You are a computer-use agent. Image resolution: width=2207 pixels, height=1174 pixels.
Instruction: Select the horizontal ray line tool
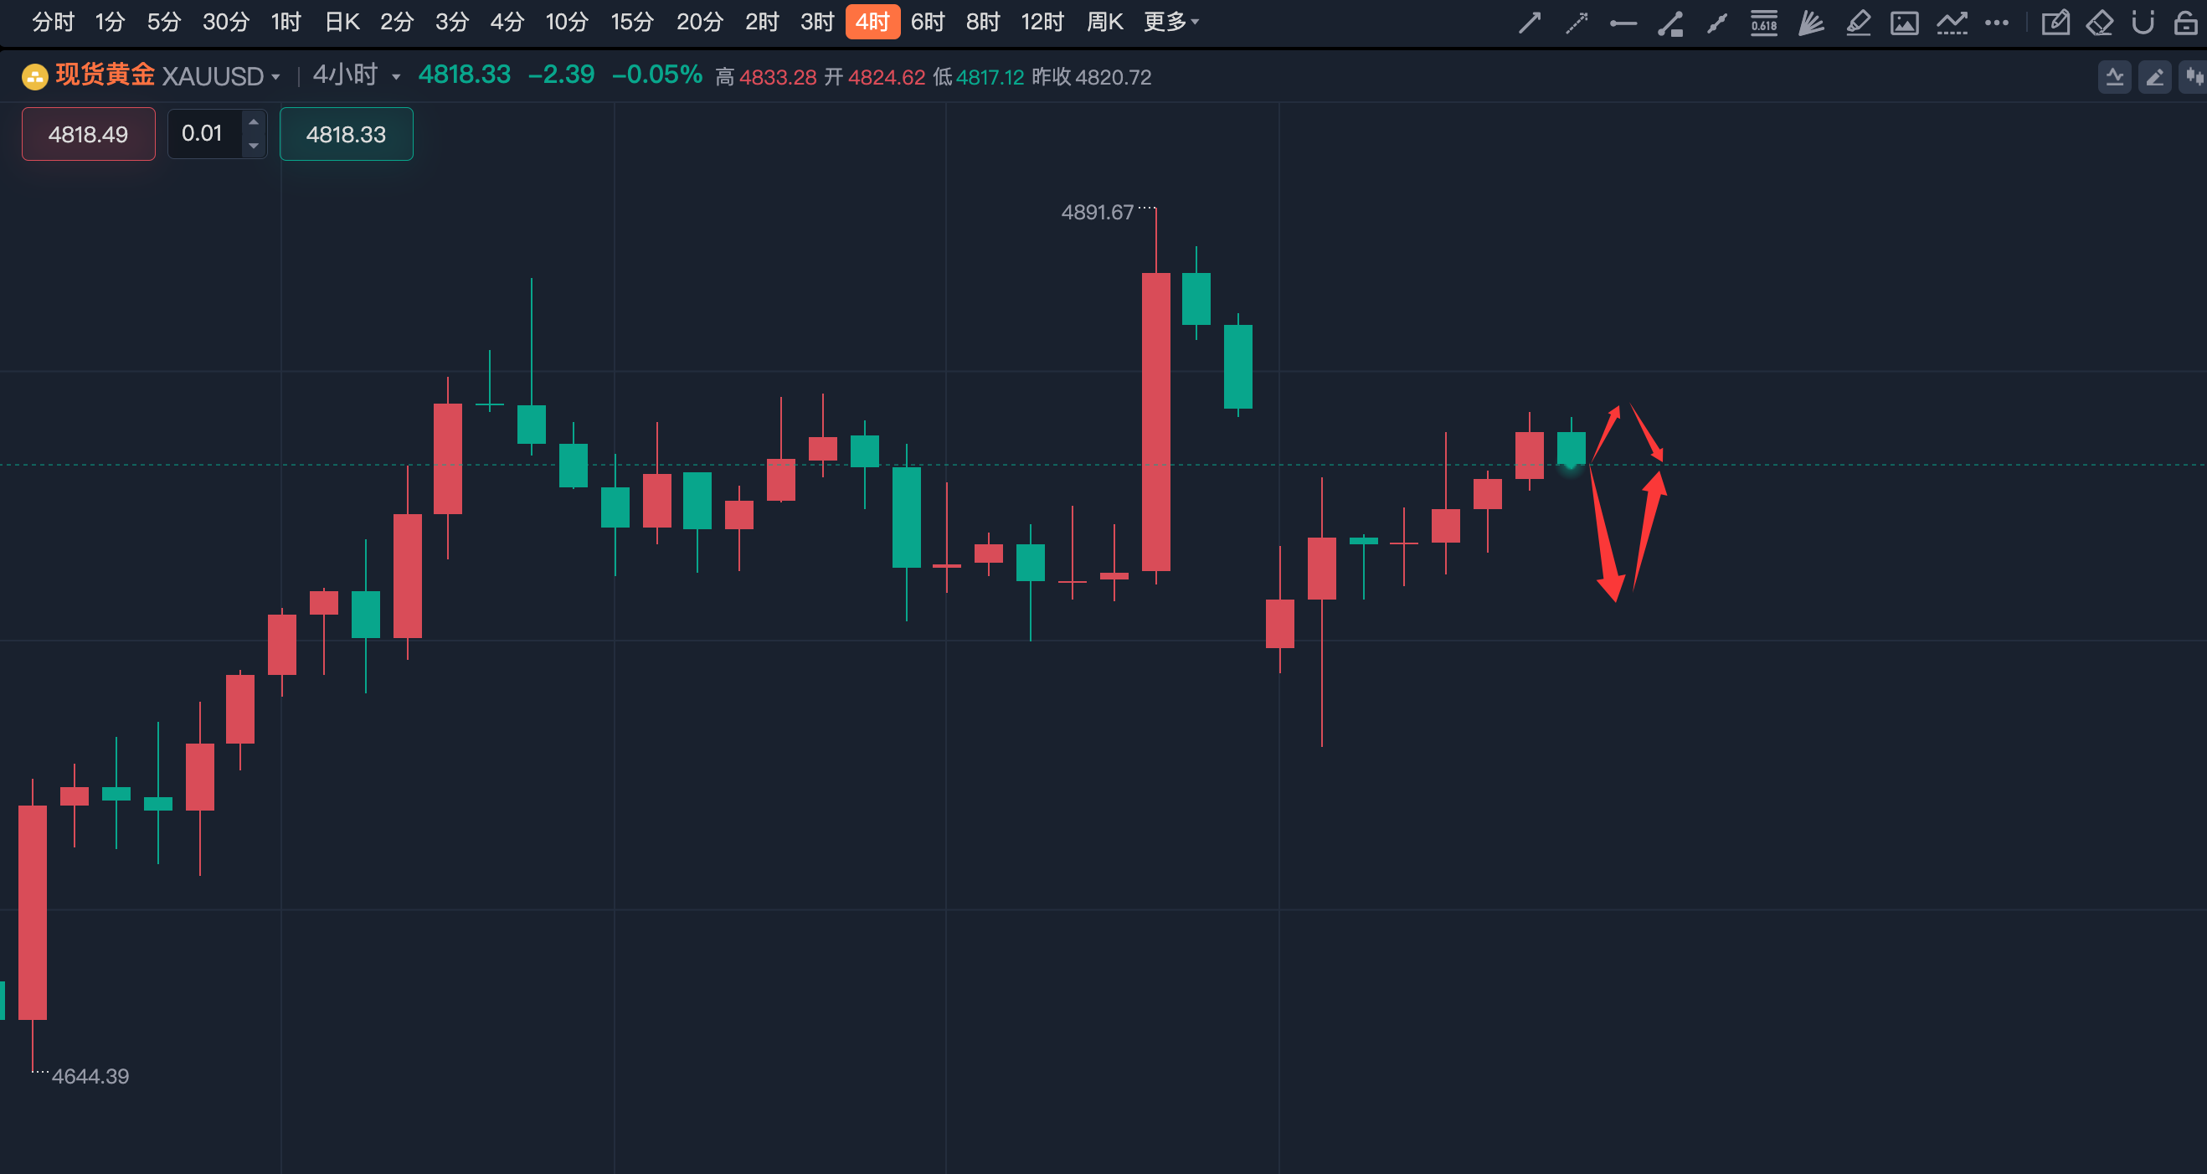[1623, 23]
